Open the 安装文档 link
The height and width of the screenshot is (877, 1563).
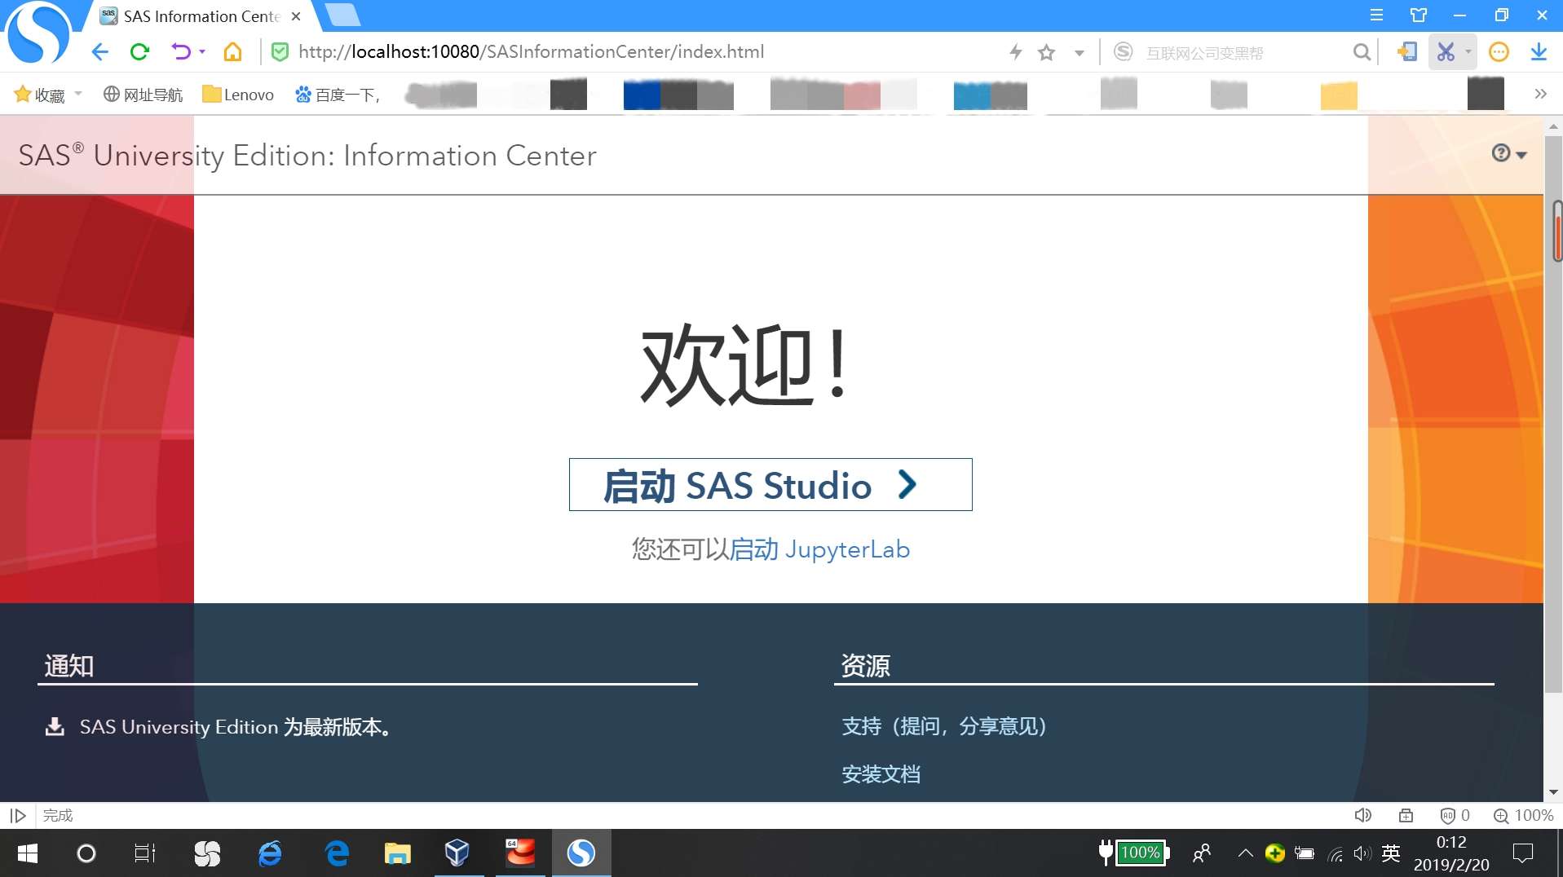pyautogui.click(x=881, y=774)
